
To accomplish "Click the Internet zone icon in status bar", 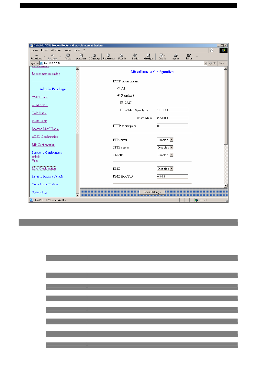I will 196,200.
